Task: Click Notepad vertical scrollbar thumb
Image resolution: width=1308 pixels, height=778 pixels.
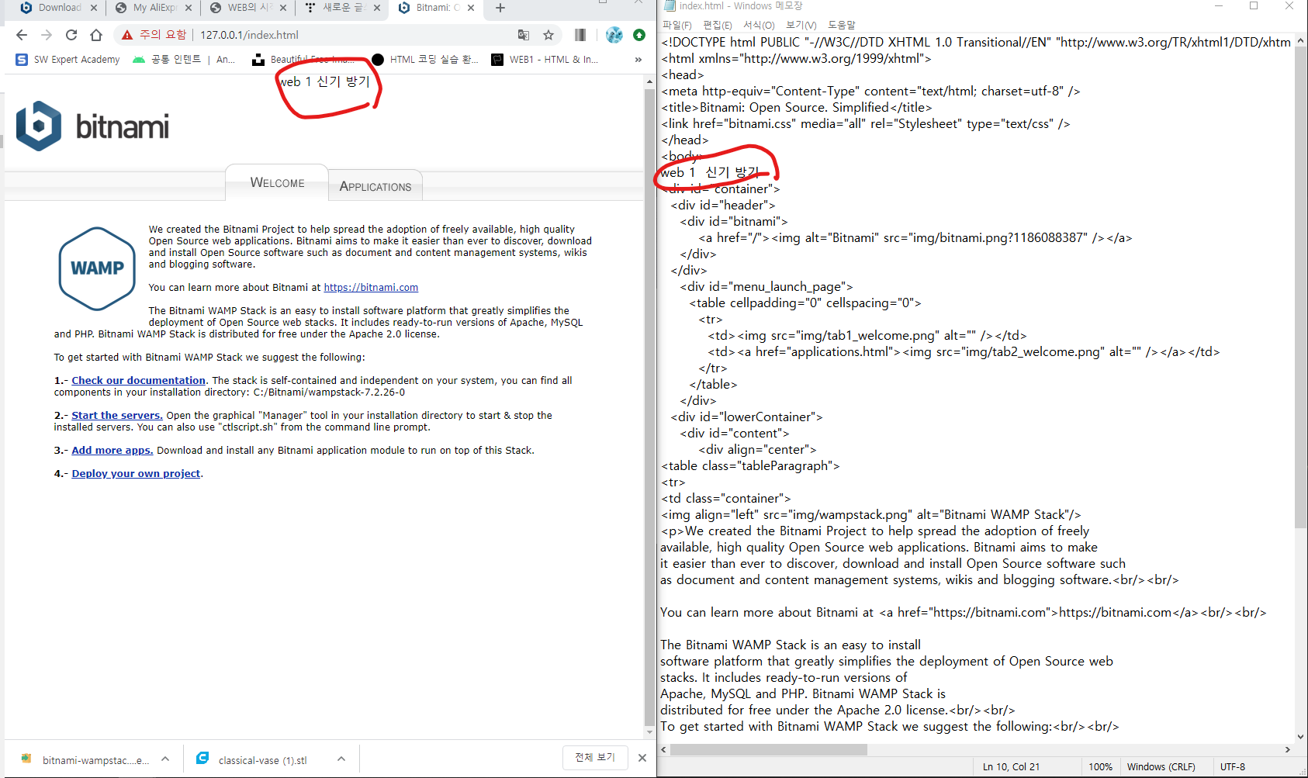Action: pyautogui.click(x=1301, y=287)
